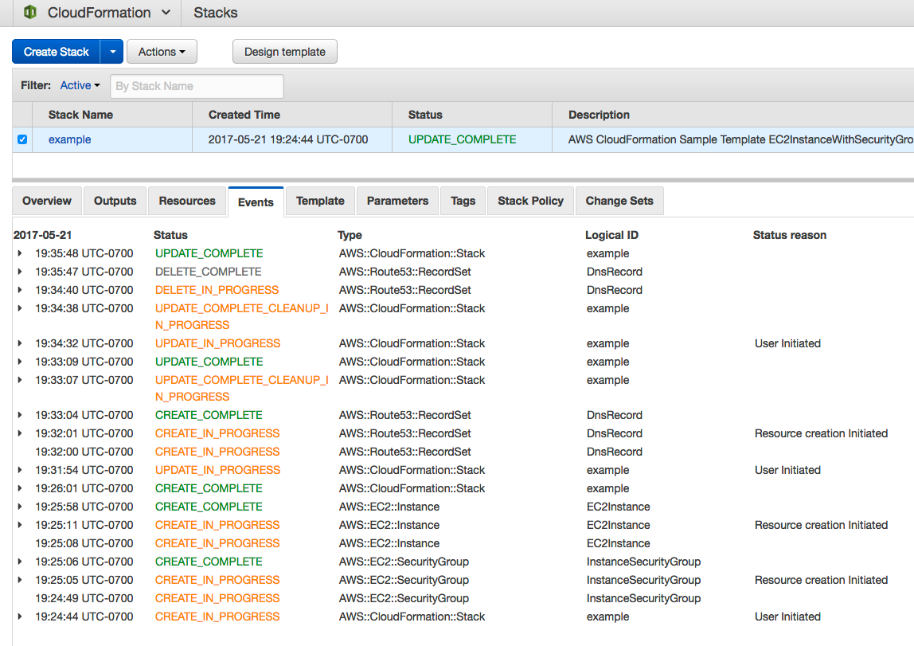The width and height of the screenshot is (914, 646).
Task: Expand the 19:33:04 CREATE_COMPLETE event
Action: [x=21, y=415]
